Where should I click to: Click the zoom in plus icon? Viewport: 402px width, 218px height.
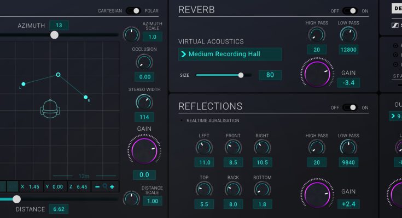pos(112,187)
